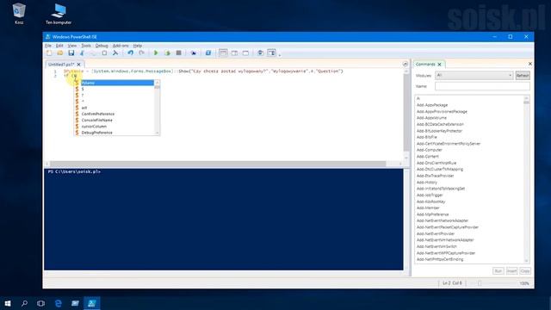Screen dimensions: 551x310
Task: Open the Tools menu
Action: 86,46
